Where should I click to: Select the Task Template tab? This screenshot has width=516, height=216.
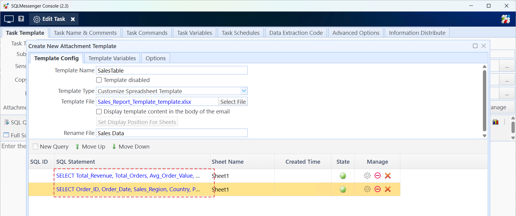[25, 33]
